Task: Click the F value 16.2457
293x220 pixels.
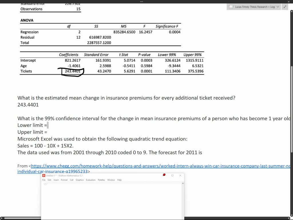Action: coord(146,32)
